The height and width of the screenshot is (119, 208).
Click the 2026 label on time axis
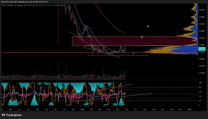click(x=82, y=110)
